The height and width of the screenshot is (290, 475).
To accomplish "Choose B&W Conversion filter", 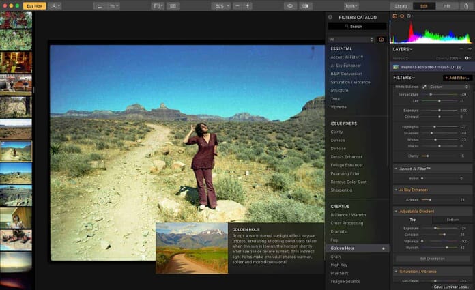I will pos(346,74).
